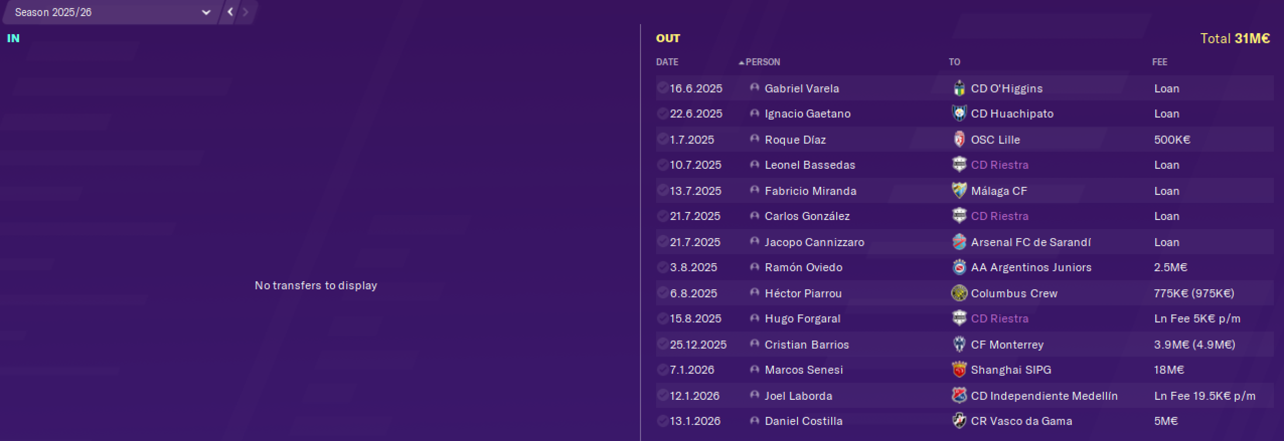Screen dimensions: 1284x441
Task: Toggle checkmark on Daniel Costilla transfer row
Action: [662, 420]
